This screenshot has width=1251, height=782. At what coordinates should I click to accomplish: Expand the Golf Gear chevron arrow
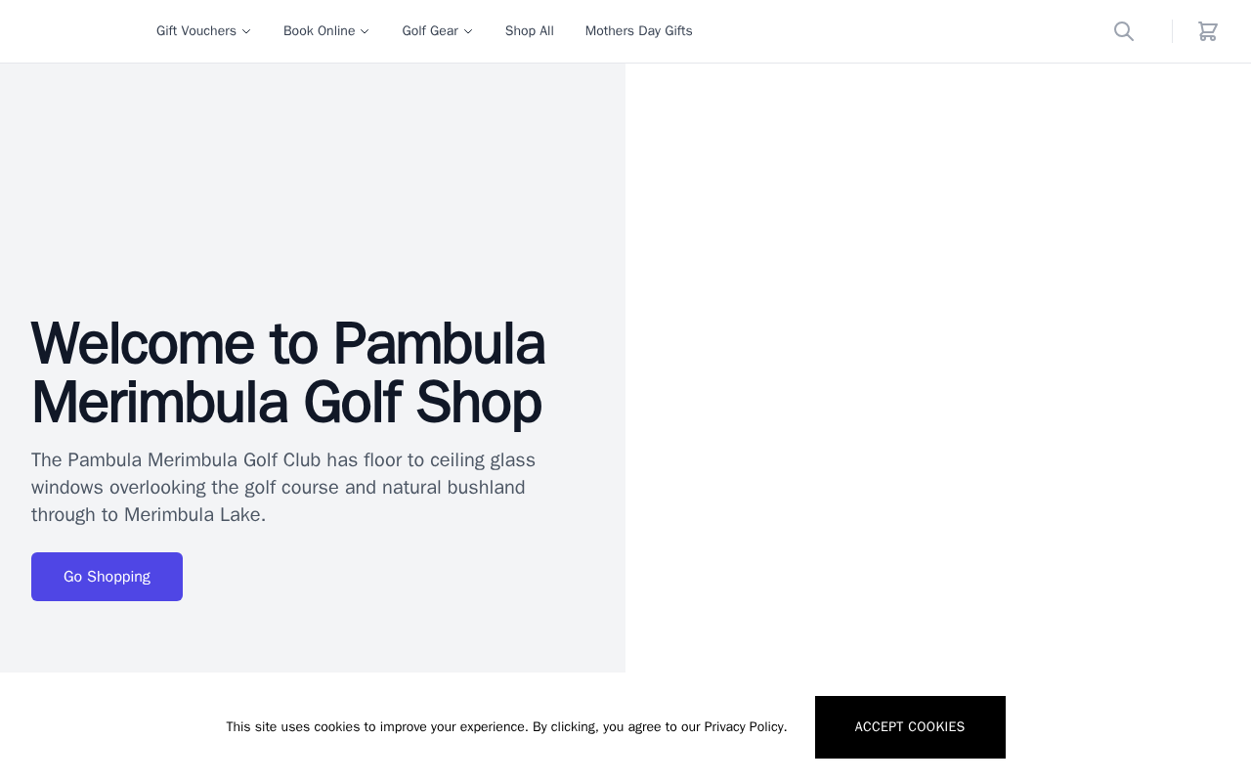coord(468,31)
